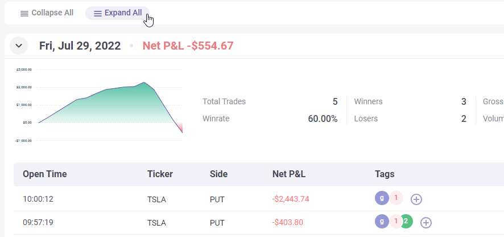The image size is (504, 237).
Task: Click purple 'g' tag on 10:00:12 trade
Action: coord(382,198)
